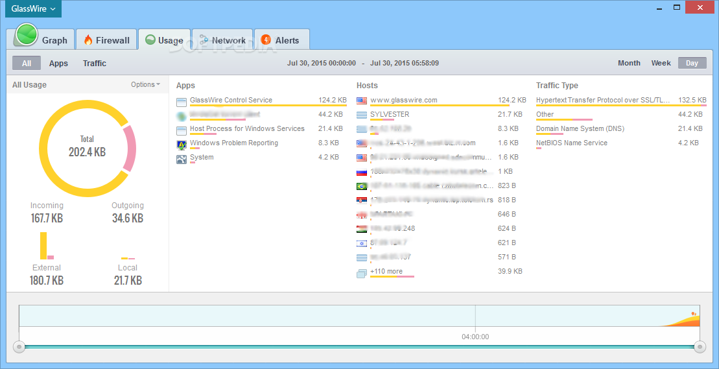The width and height of the screenshot is (719, 369).
Task: Open the Alerts tab
Action: coord(281,40)
